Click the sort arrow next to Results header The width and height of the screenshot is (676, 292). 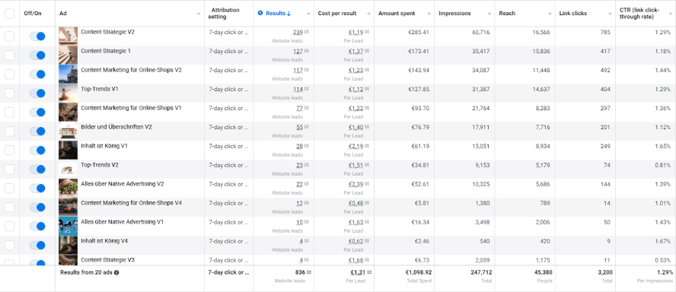(x=289, y=14)
